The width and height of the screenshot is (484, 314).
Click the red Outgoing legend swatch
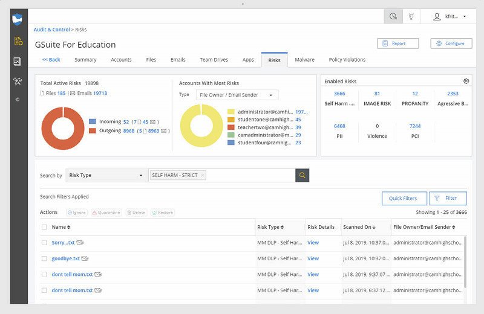(93, 130)
